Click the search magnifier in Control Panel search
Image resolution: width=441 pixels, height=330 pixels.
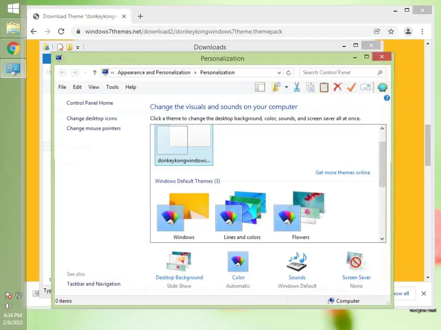pos(380,73)
